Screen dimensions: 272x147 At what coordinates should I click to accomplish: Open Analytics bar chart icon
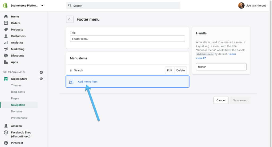coord(6,42)
